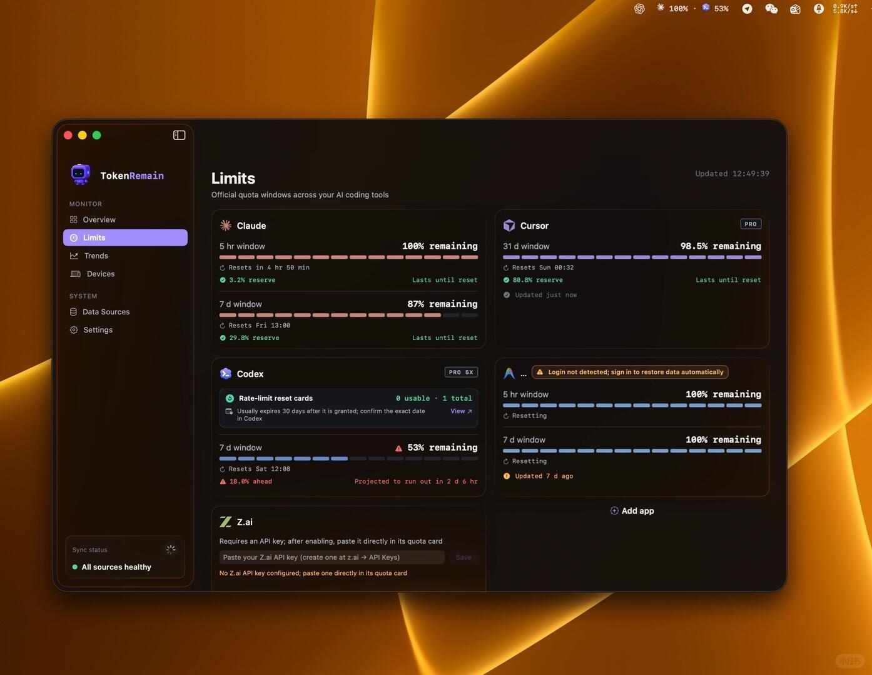Click the Codex icon on its card
This screenshot has width=872, height=675.
(x=226, y=374)
